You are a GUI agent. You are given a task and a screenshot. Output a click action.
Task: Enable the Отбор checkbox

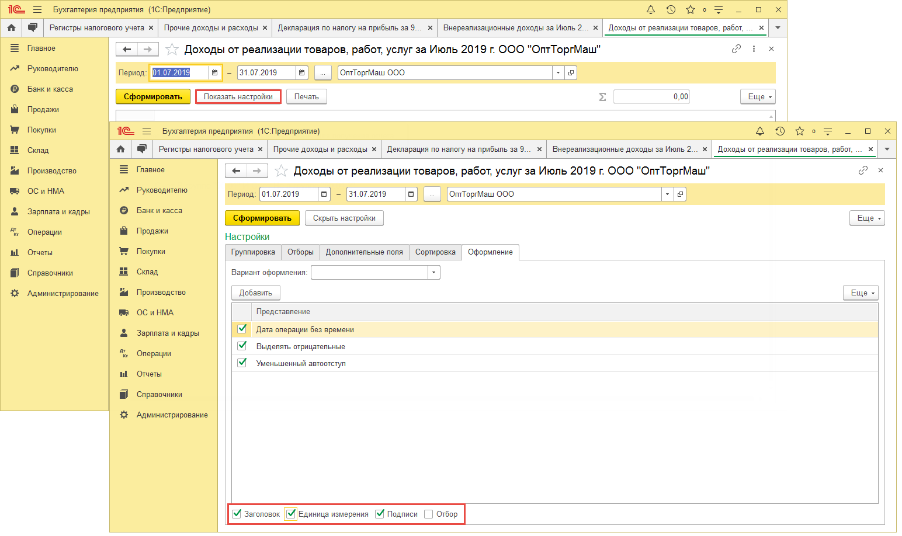click(x=429, y=514)
